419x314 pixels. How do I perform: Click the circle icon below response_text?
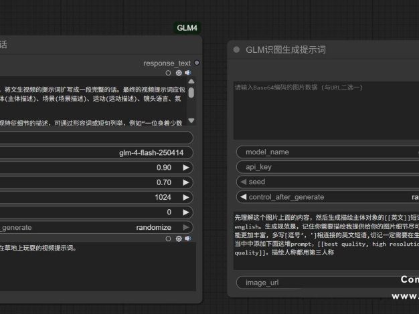coord(168,73)
